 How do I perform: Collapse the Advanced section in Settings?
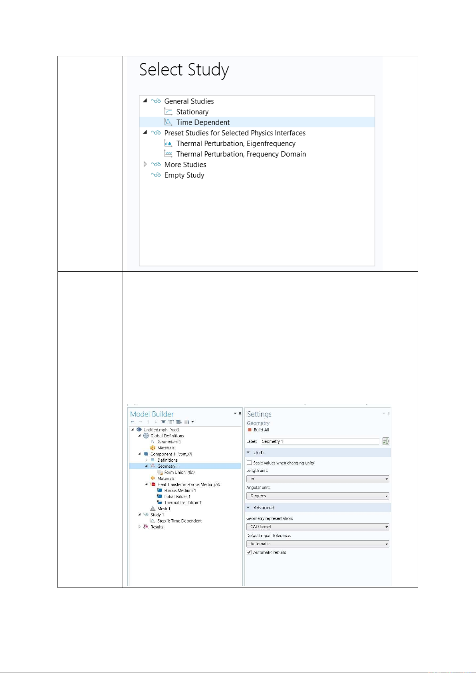tap(248, 508)
